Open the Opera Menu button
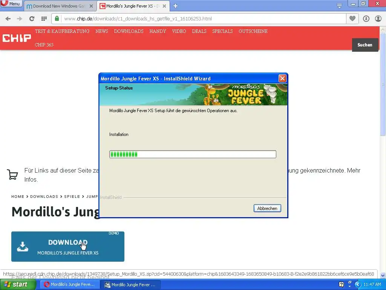386x290 pixels. [x=11, y=4]
